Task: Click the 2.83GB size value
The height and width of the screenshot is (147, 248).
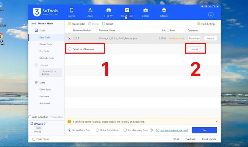Action: tap(162, 38)
